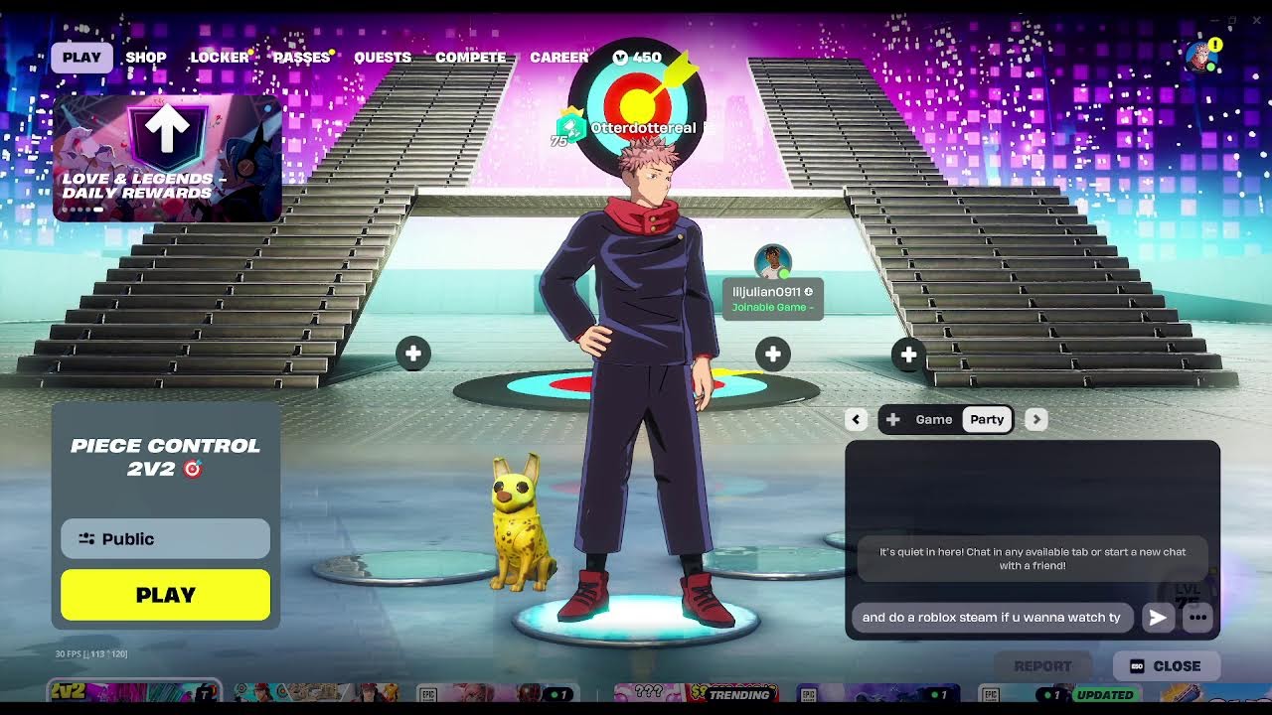Click the chat message input field

(x=992, y=617)
